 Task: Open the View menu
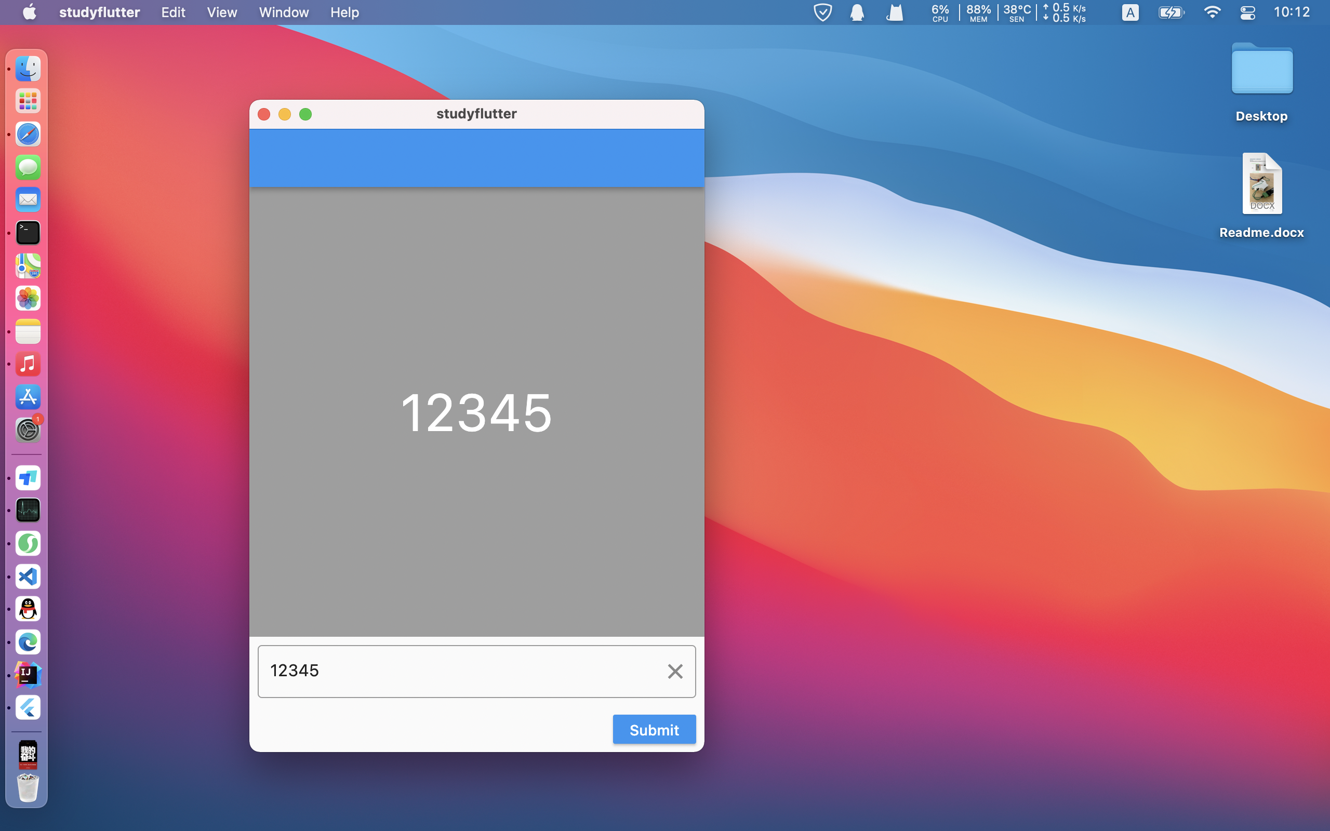(221, 12)
